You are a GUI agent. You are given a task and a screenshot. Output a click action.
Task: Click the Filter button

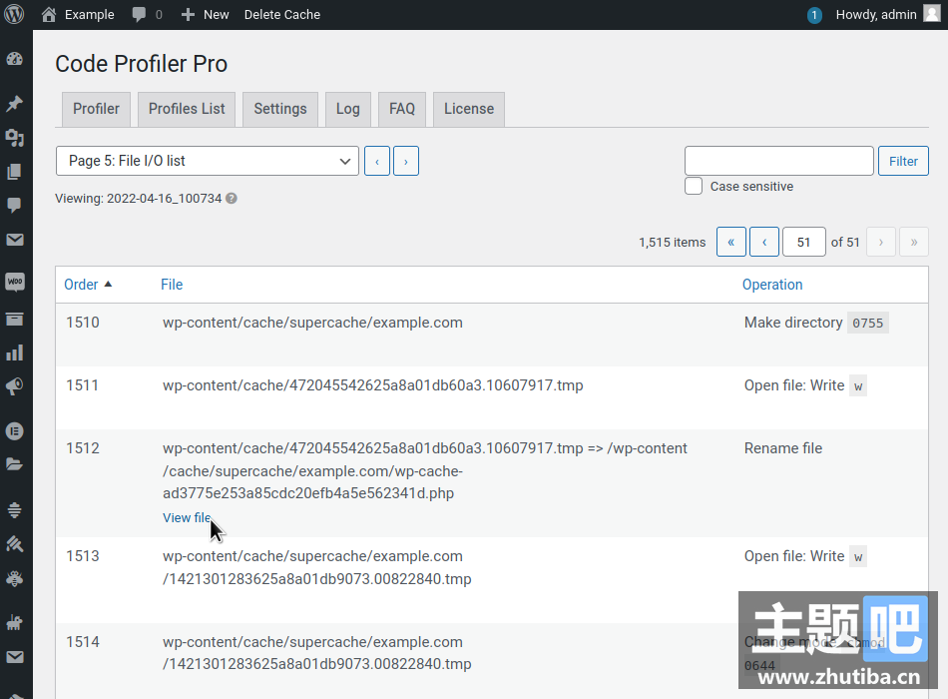[903, 161]
